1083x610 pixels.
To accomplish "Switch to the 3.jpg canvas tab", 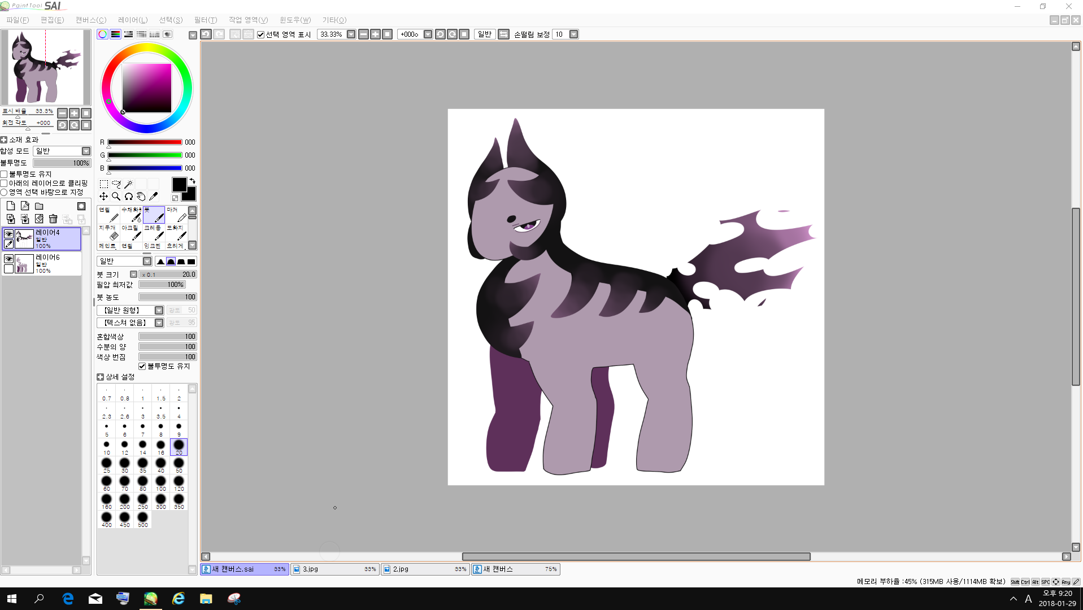I will 334,569.
